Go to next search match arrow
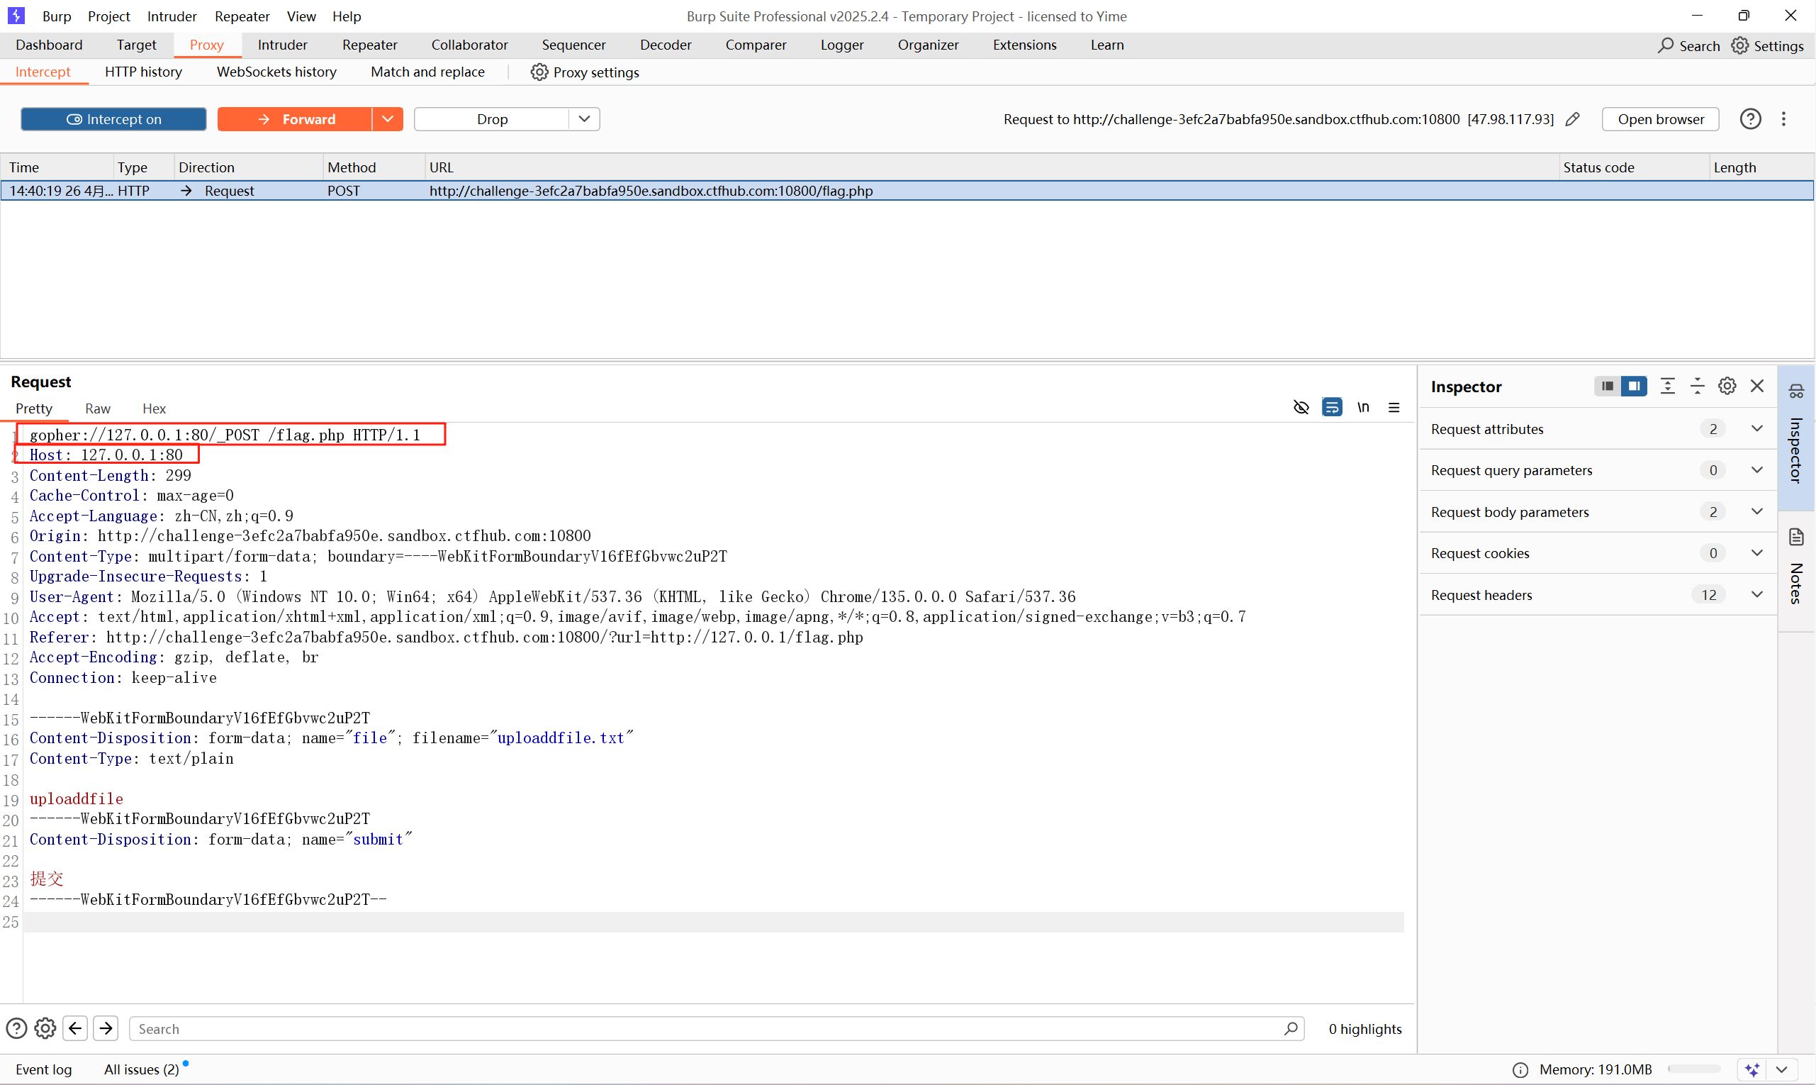Viewport: 1816px width, 1085px height. 106,1029
